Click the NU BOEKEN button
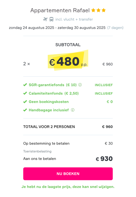136x197 pixels. coord(68,174)
